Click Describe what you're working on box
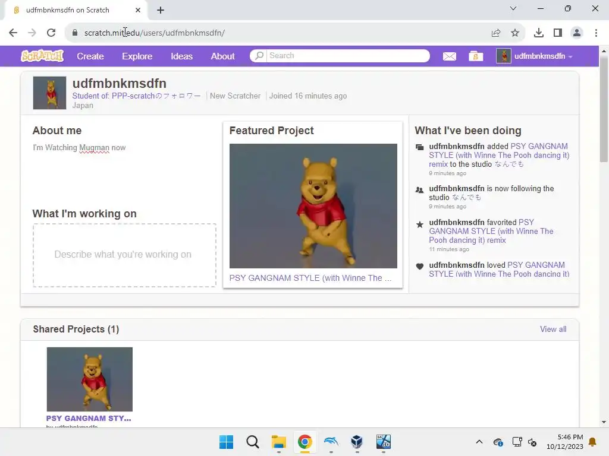609x456 pixels. [x=124, y=255]
